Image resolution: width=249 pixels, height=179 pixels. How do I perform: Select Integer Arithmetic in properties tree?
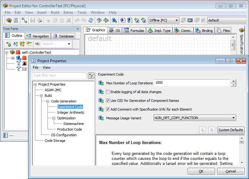pyautogui.click(x=71, y=112)
